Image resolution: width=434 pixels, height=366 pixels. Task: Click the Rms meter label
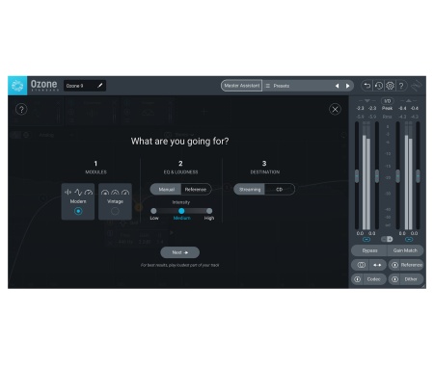387,117
